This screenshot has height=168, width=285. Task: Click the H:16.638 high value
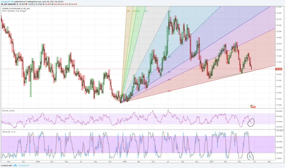tap(56, 4)
